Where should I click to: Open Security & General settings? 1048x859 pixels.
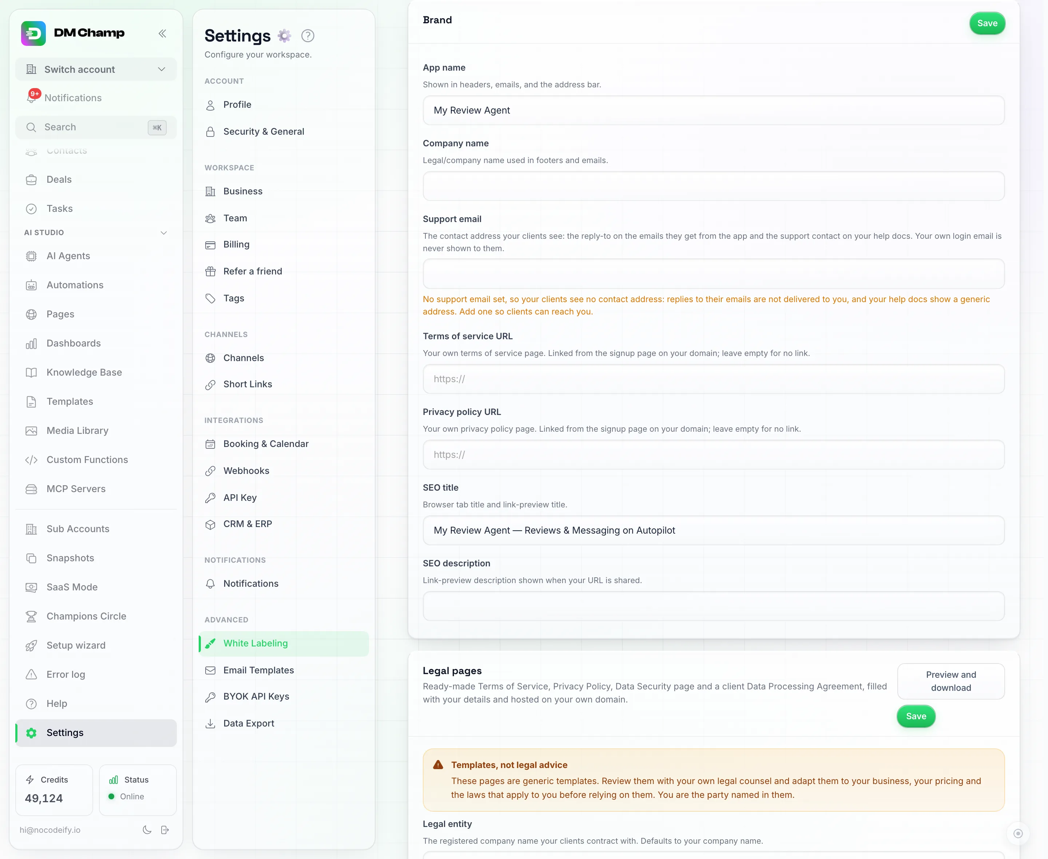(283, 132)
